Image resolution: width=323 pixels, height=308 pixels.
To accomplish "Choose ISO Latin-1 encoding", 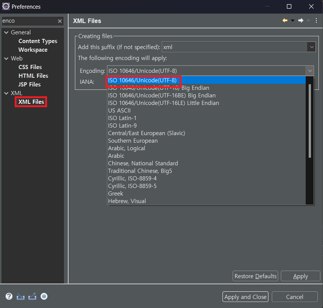I will [206, 118].
